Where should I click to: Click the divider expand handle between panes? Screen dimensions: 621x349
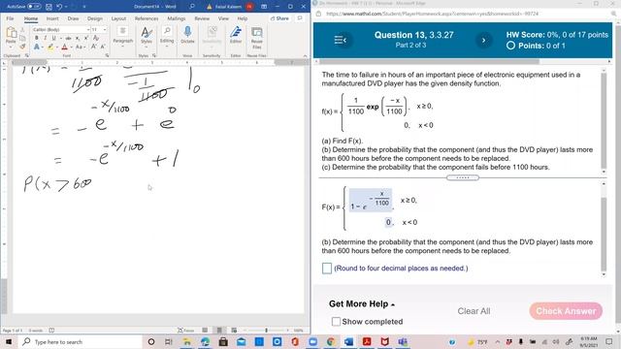pos(463,177)
